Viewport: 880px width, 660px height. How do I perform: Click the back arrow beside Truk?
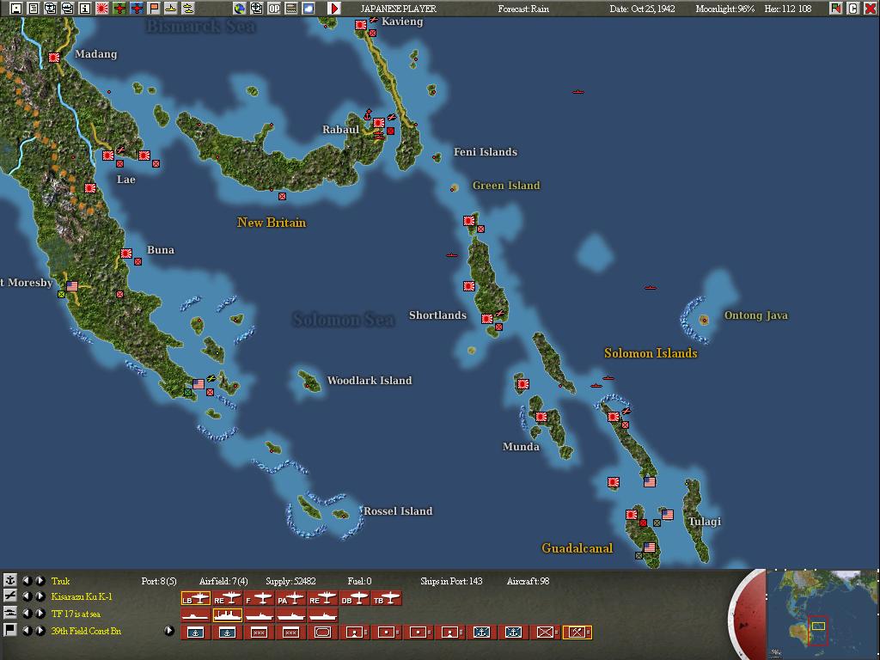[x=26, y=581]
